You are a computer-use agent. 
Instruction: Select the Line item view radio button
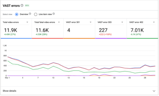pos(35,14)
